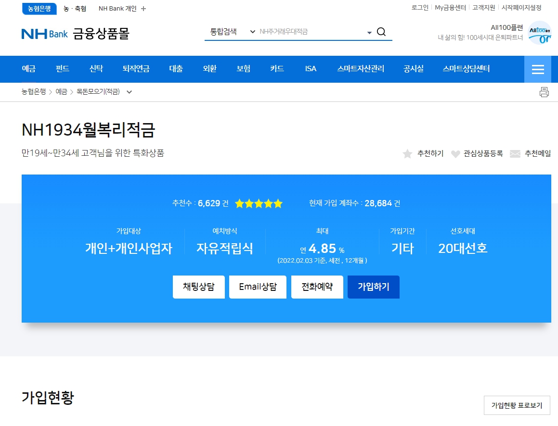Select the 농협은행 top tab
The width and height of the screenshot is (558, 426).
[39, 9]
